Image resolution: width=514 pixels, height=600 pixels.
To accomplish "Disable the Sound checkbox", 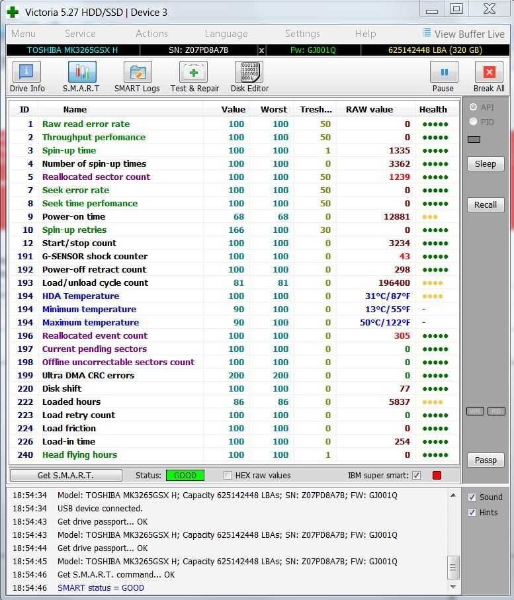I will click(x=472, y=497).
